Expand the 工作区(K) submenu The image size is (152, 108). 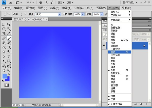point(120,15)
